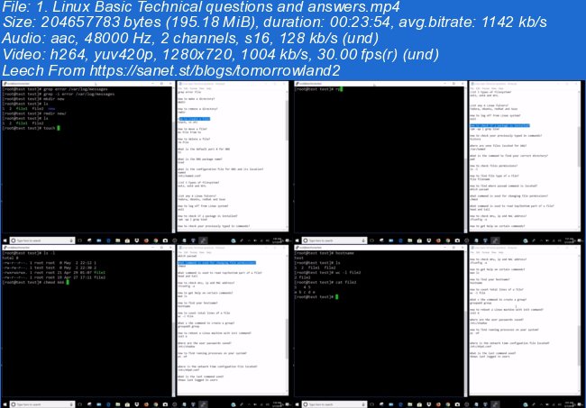The width and height of the screenshot is (586, 408).
Task: Click the taskbar search box in the touch-command frame
Action: tap(42, 240)
